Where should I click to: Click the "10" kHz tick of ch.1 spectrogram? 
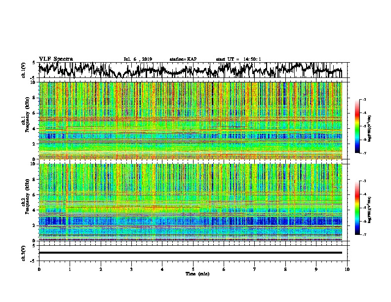34,82
